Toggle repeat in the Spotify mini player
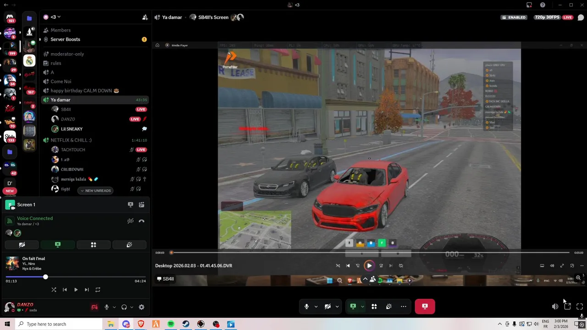The height and width of the screenshot is (330, 587). click(98, 290)
